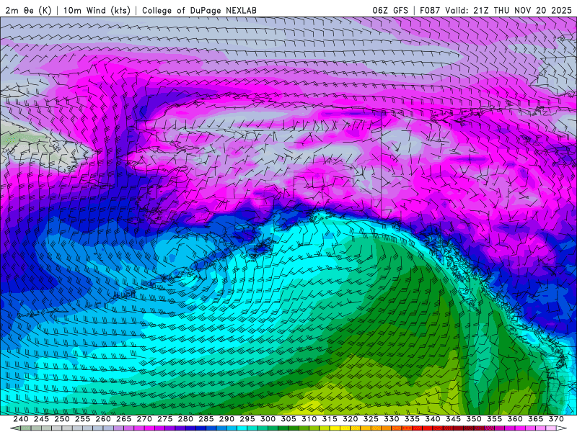Click the "College of DuPage NEXLAB" label

[199, 10]
